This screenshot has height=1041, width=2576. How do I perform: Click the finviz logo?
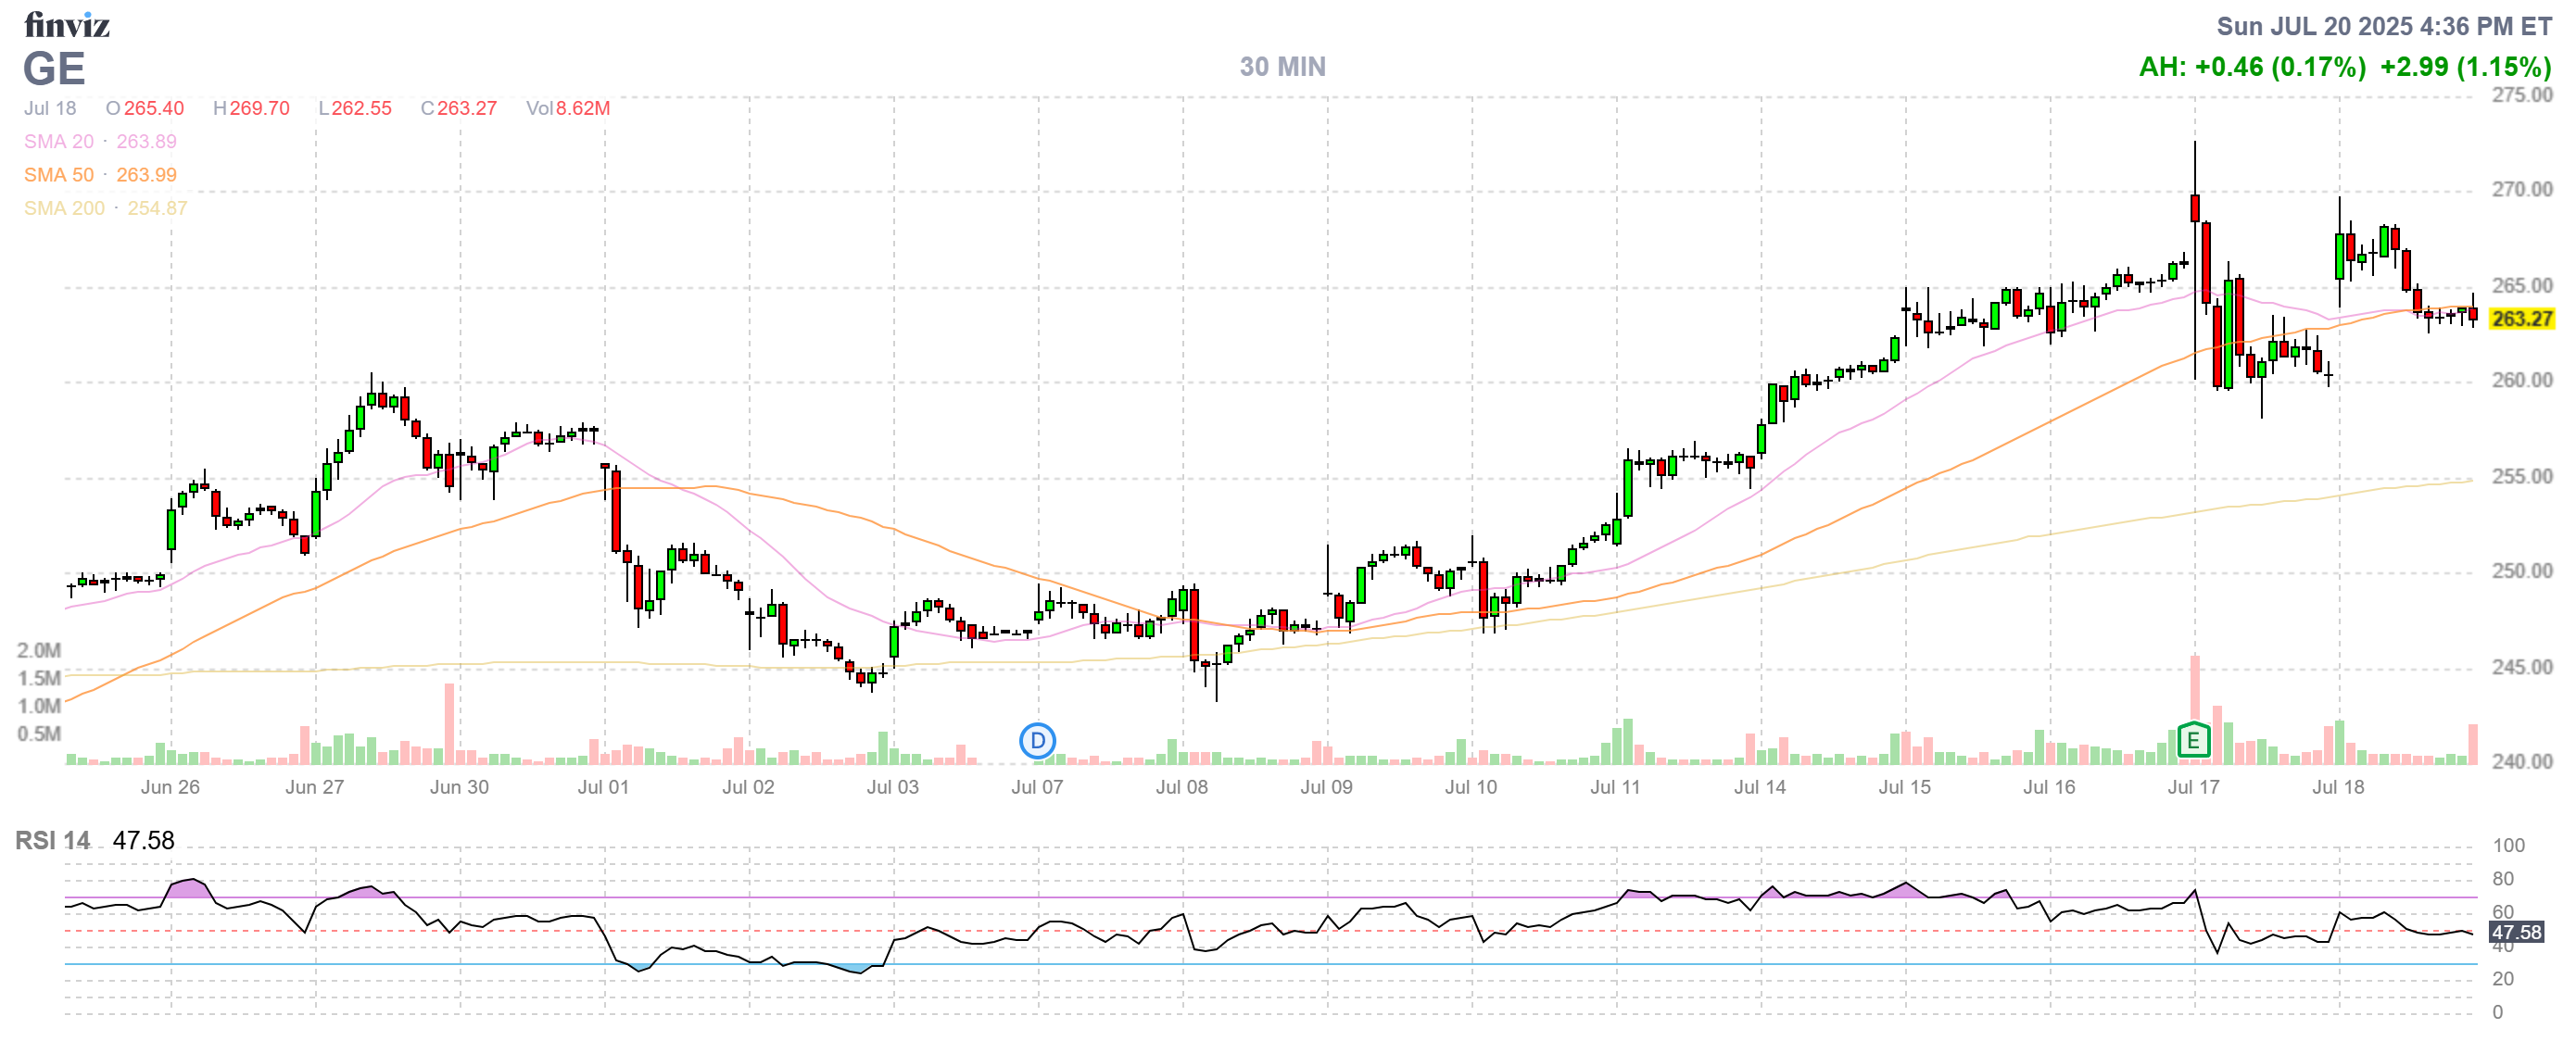[x=67, y=25]
